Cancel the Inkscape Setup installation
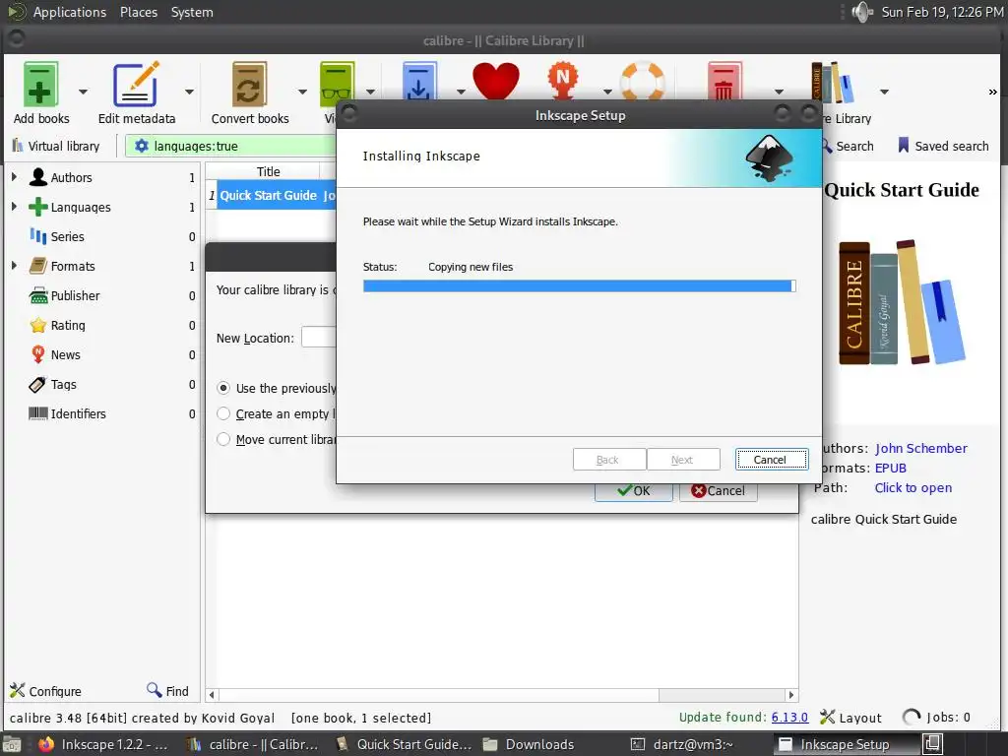The width and height of the screenshot is (1008, 756). 772,460
